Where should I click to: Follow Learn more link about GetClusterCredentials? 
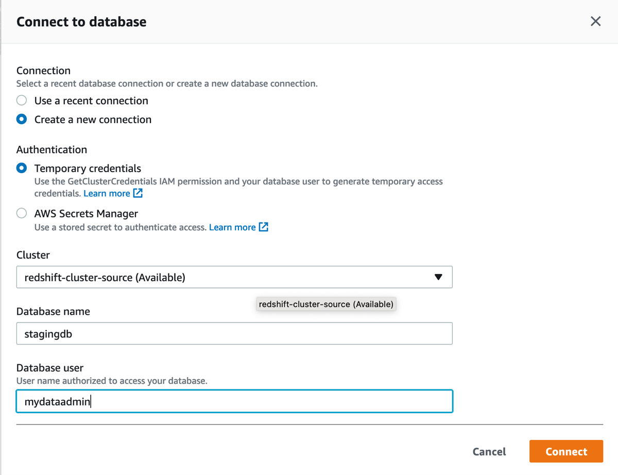tap(107, 194)
